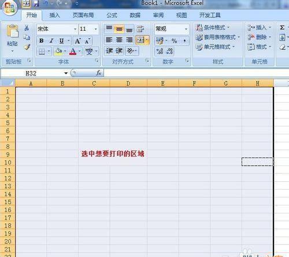
Task: Switch to the 视图 View tab
Action: coord(181,15)
